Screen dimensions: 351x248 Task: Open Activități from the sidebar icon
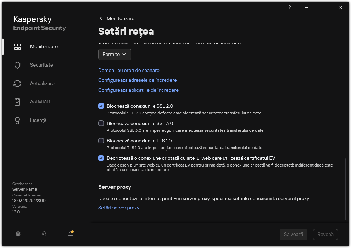(x=17, y=102)
